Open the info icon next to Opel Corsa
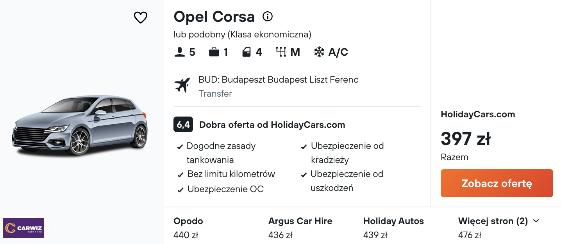 [268, 16]
